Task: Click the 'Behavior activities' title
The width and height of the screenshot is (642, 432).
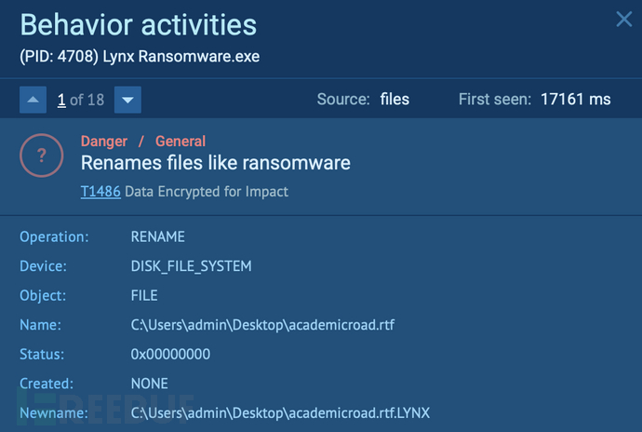Action: [x=139, y=24]
